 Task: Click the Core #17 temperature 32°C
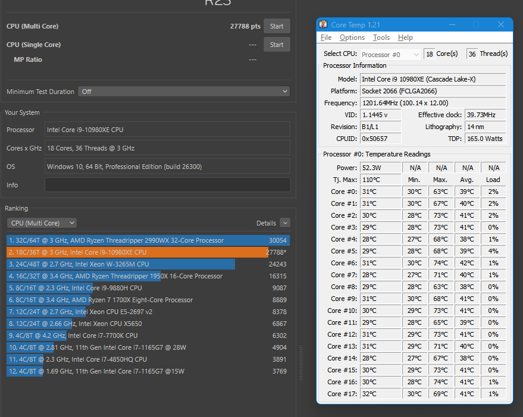[x=381, y=394]
